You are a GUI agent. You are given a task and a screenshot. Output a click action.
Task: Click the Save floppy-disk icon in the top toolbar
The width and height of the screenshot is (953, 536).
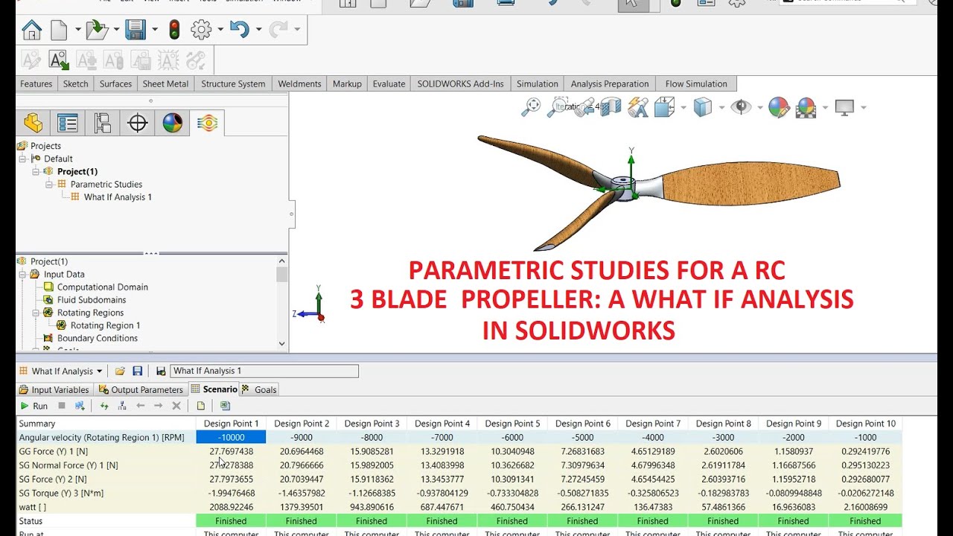136,30
